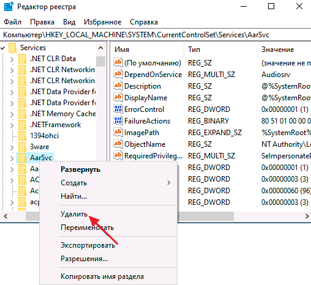Click the string icon of DependOnService value
The height and width of the screenshot is (285, 311).
118,74
